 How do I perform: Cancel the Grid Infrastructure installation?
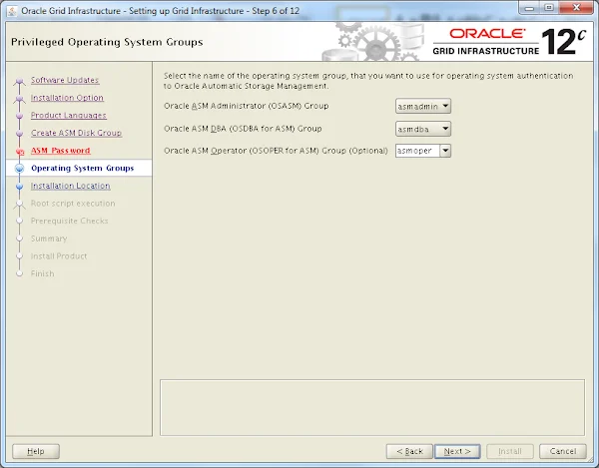tap(563, 451)
